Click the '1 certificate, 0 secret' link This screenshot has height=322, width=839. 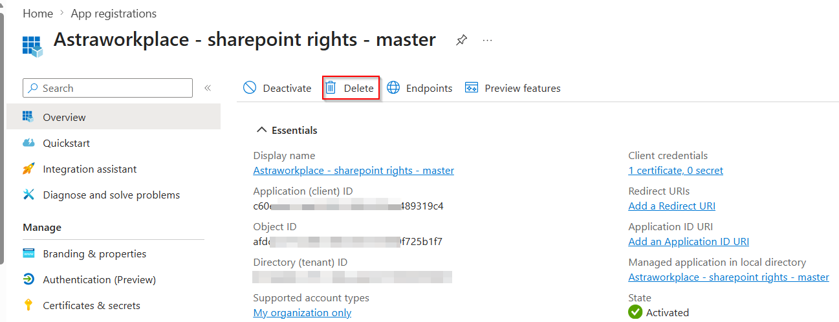pos(675,171)
